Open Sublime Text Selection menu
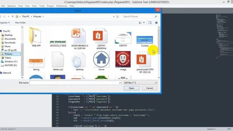The width and height of the screenshot is (233, 131). 12,6
